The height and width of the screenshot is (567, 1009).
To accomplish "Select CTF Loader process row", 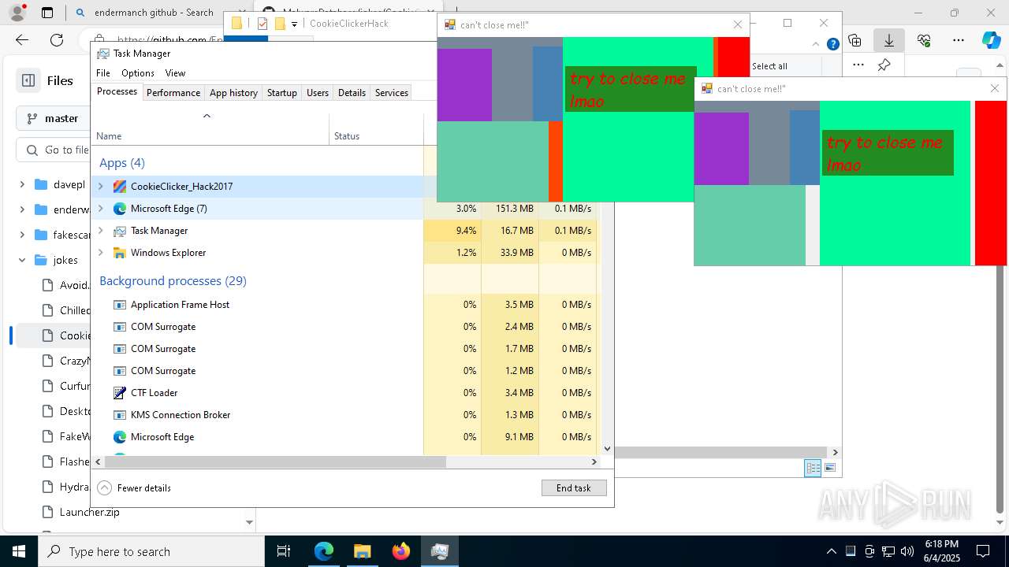I will [x=345, y=393].
